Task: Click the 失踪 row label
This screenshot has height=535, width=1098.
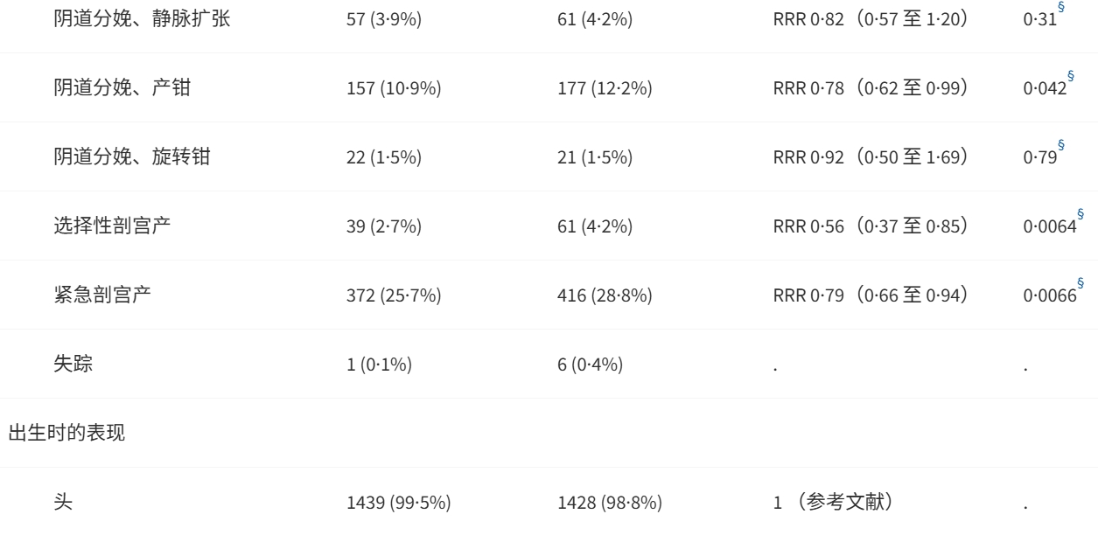Action: (x=73, y=365)
